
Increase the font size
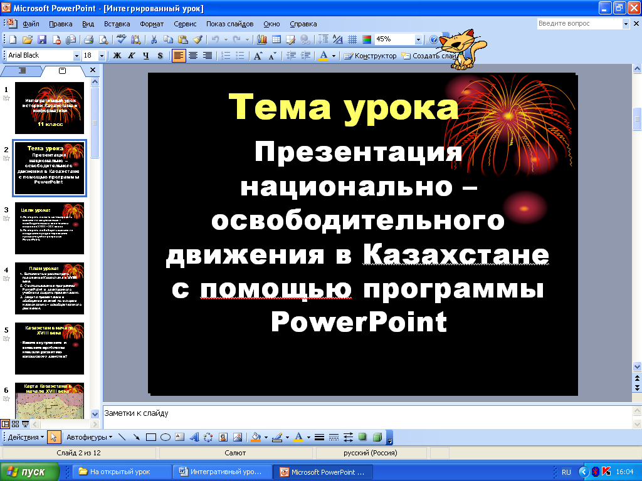click(x=258, y=56)
